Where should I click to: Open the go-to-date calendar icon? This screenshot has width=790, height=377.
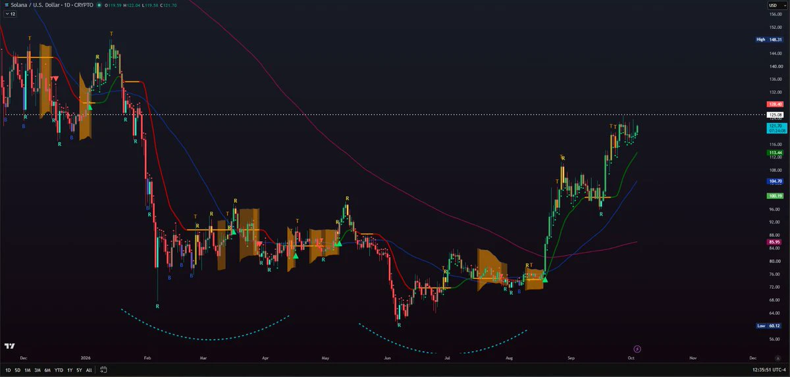(x=104, y=370)
